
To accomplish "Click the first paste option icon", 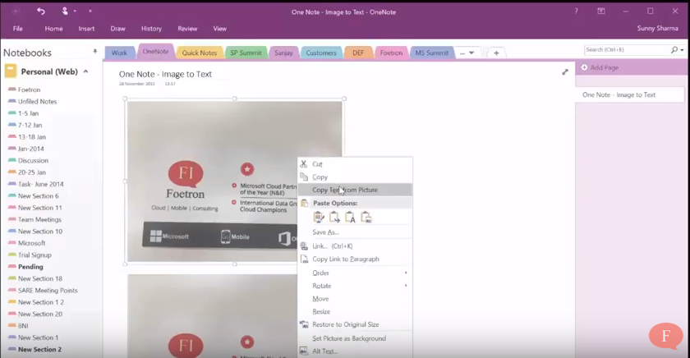I will (319, 218).
